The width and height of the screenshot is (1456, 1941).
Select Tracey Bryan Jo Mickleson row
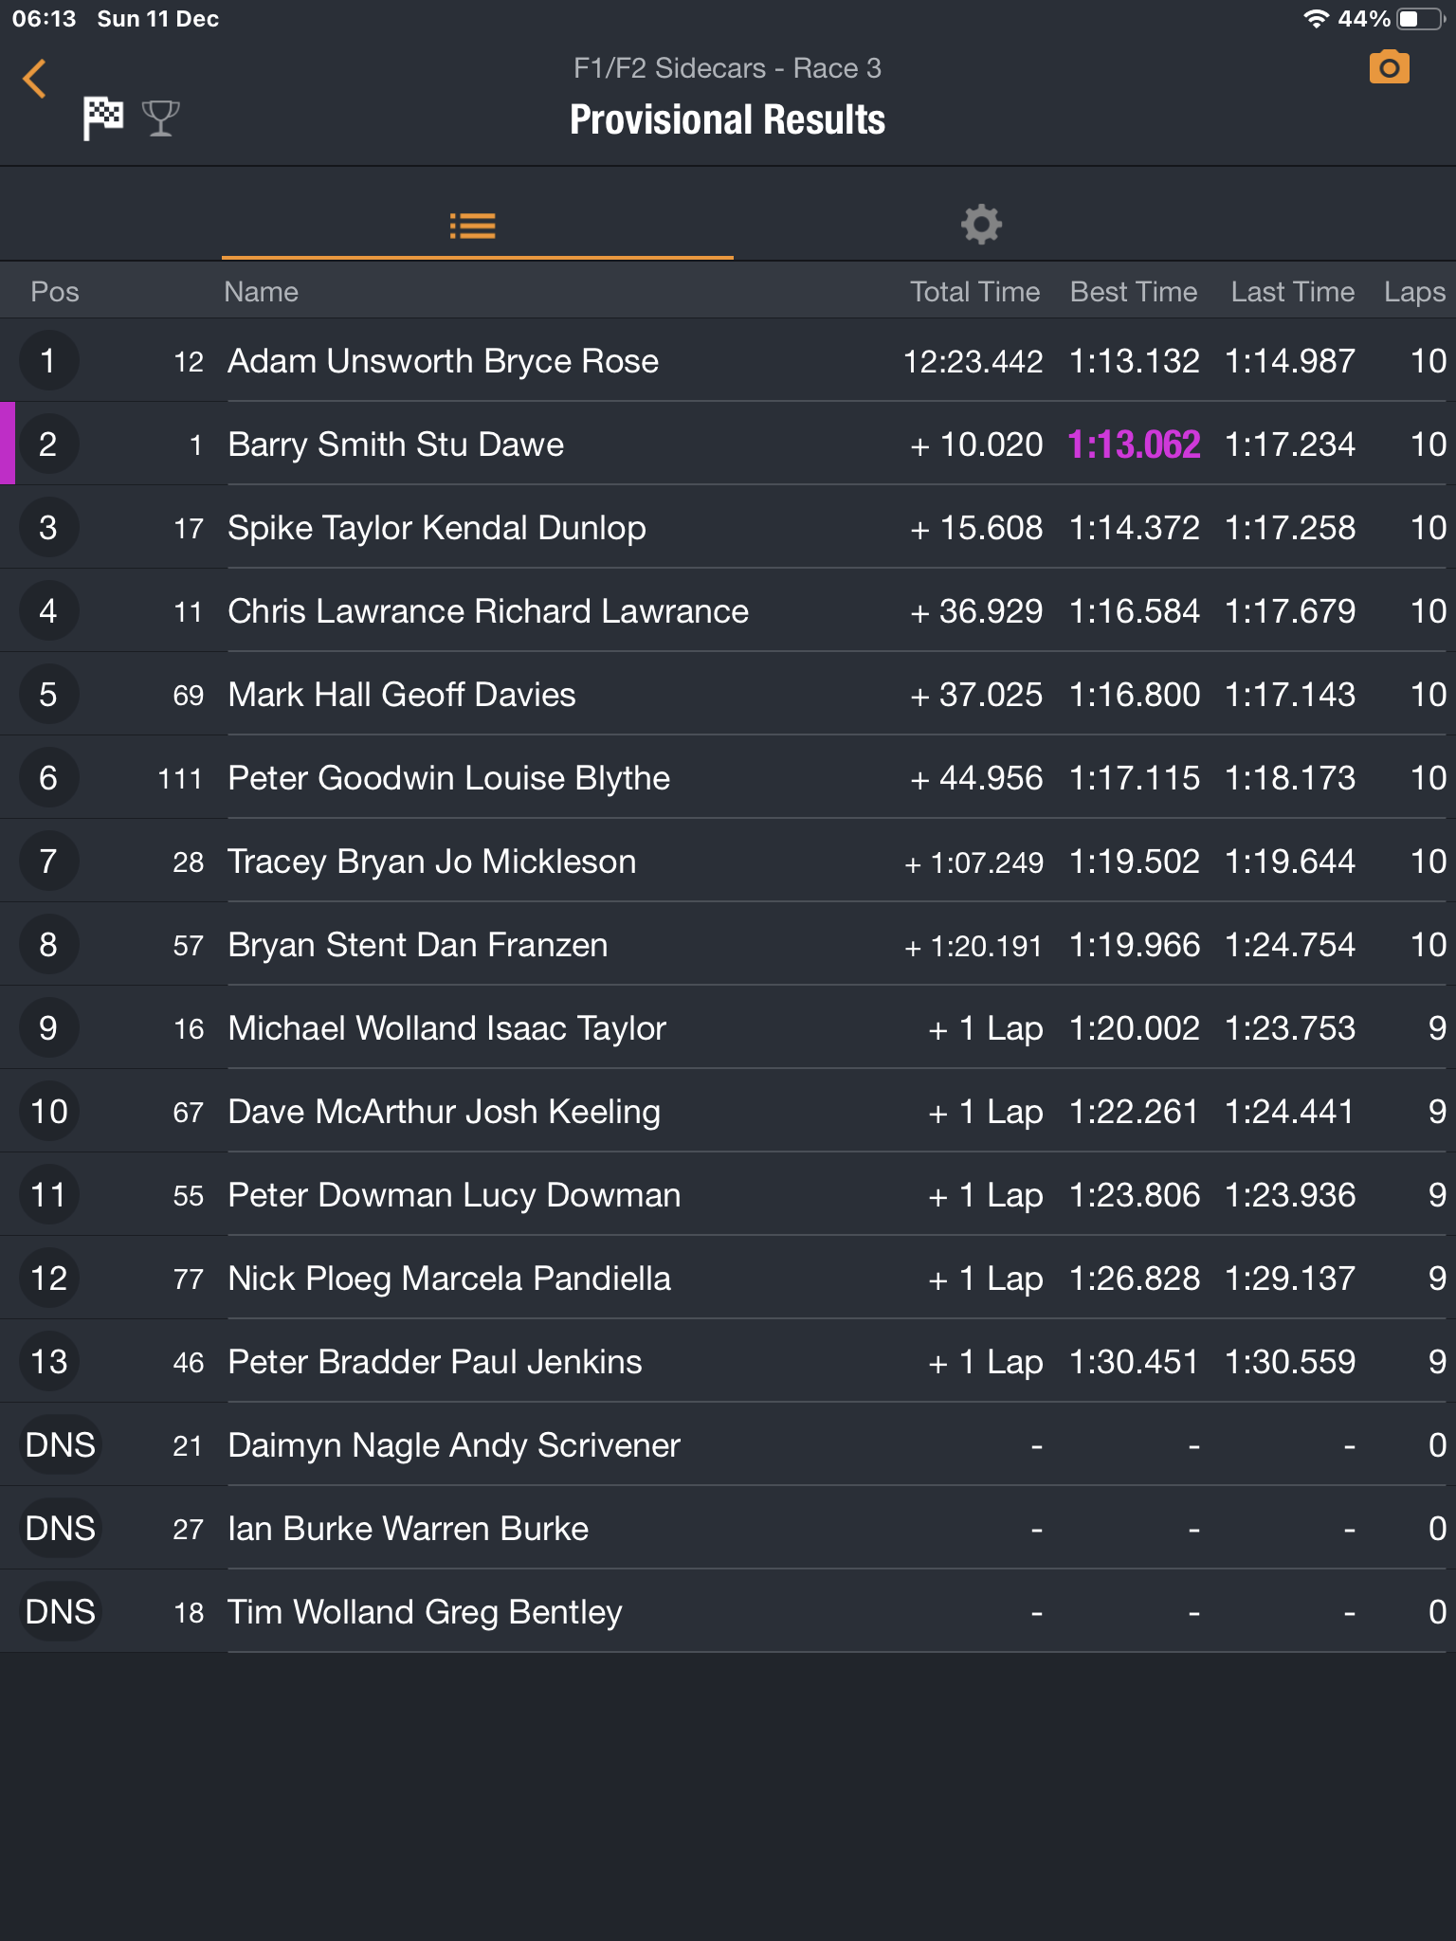click(x=431, y=862)
